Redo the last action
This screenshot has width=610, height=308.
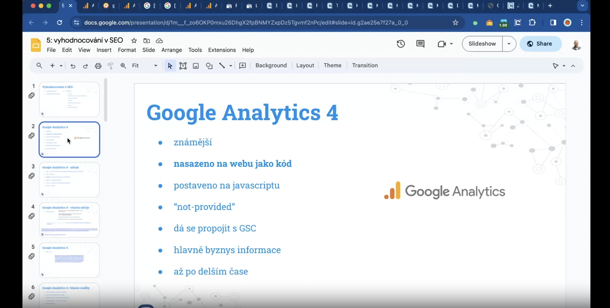coord(85,66)
